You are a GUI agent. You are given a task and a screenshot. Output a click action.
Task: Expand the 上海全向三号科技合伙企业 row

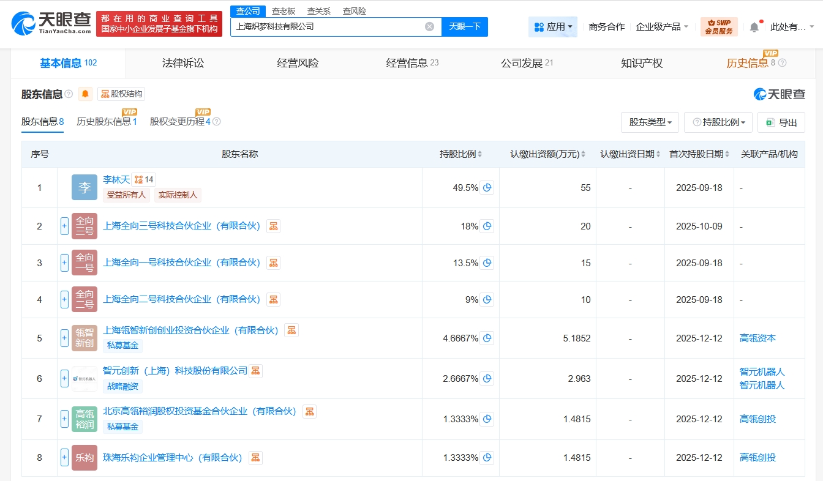pos(64,226)
